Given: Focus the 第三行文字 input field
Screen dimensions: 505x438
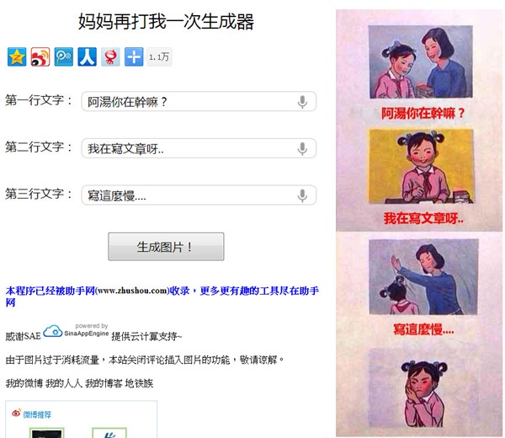Looking at the screenshot, I should coord(199,195).
